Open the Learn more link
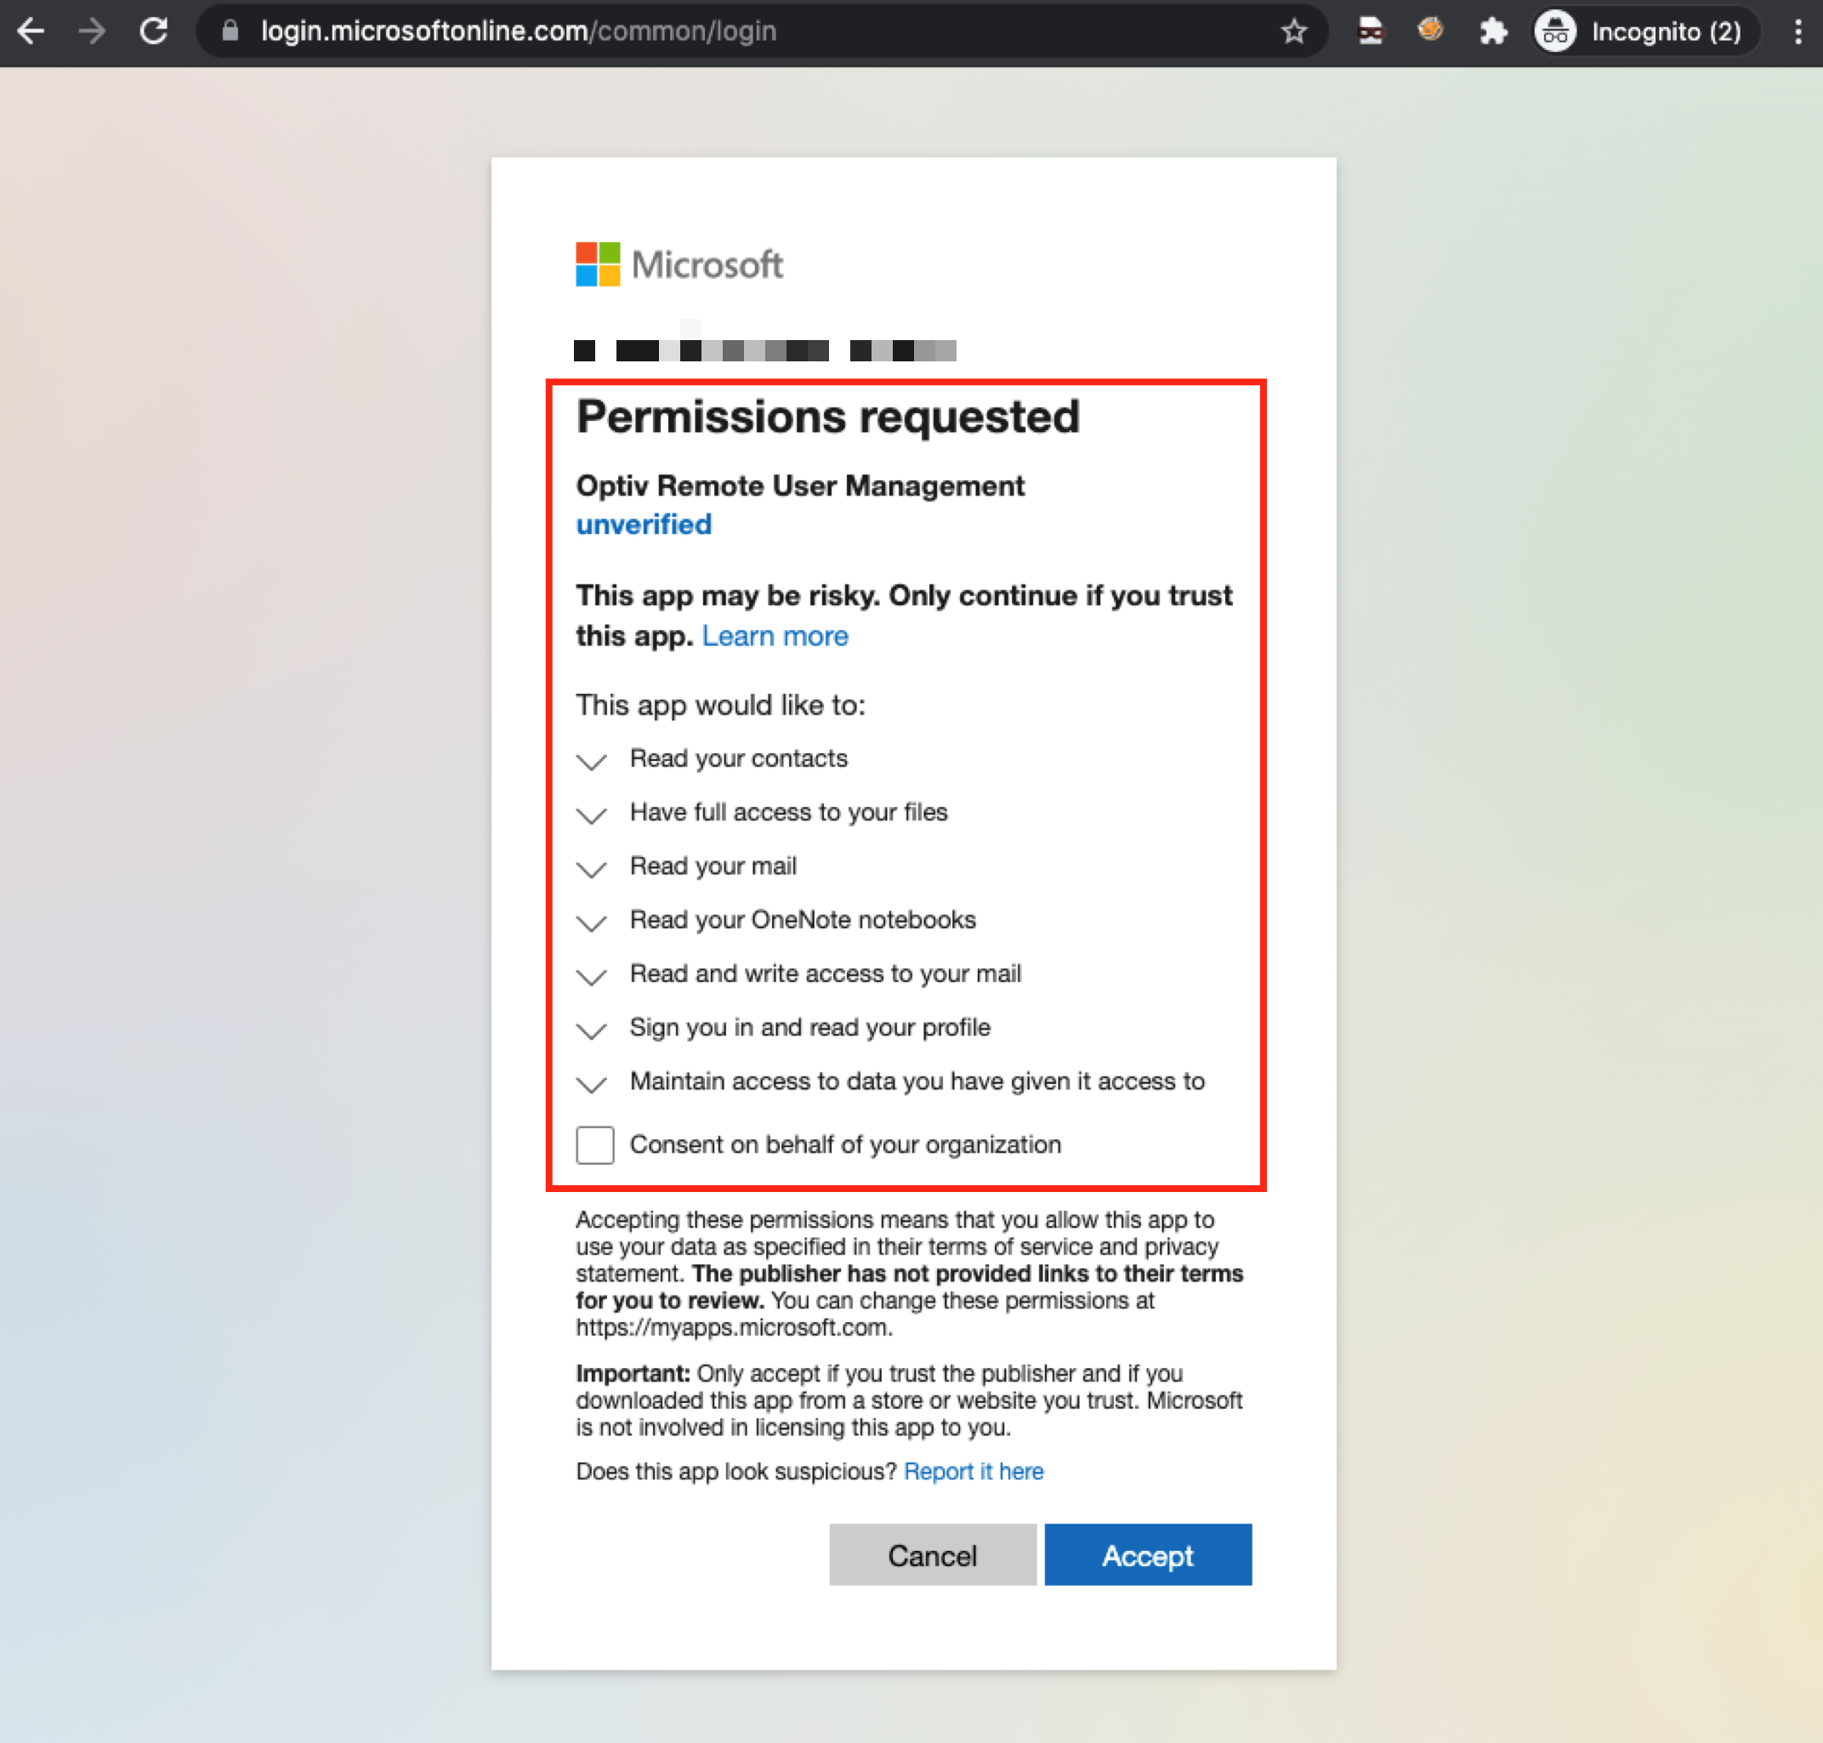The width and height of the screenshot is (1823, 1743). click(x=775, y=637)
